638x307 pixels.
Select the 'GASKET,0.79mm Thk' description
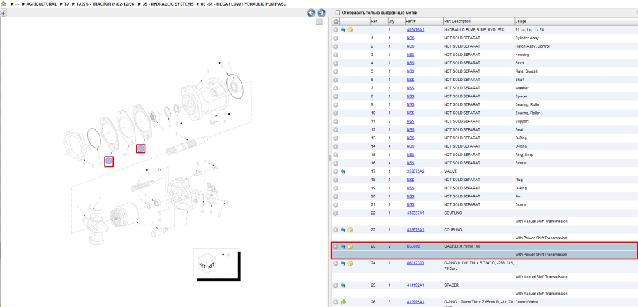(x=462, y=246)
